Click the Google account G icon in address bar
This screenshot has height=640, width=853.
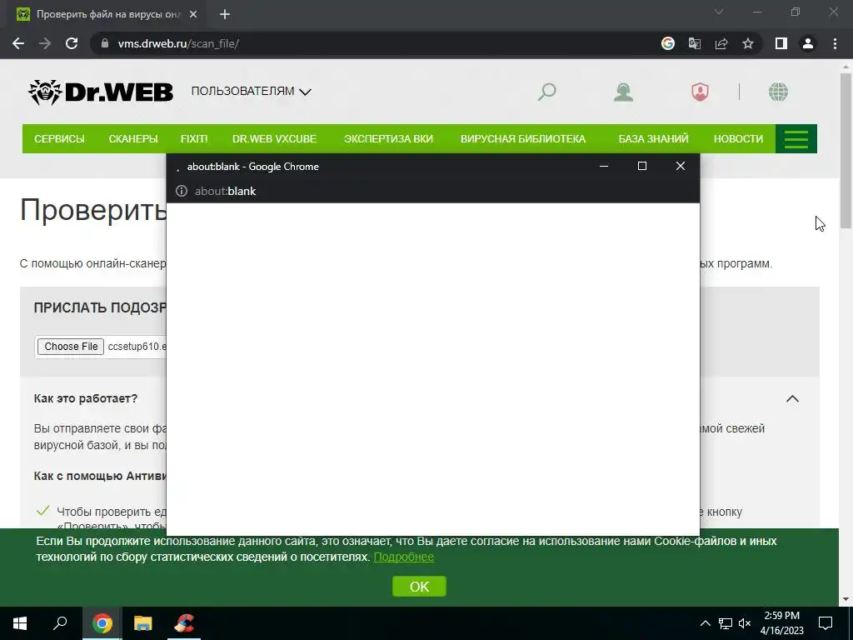pos(668,43)
